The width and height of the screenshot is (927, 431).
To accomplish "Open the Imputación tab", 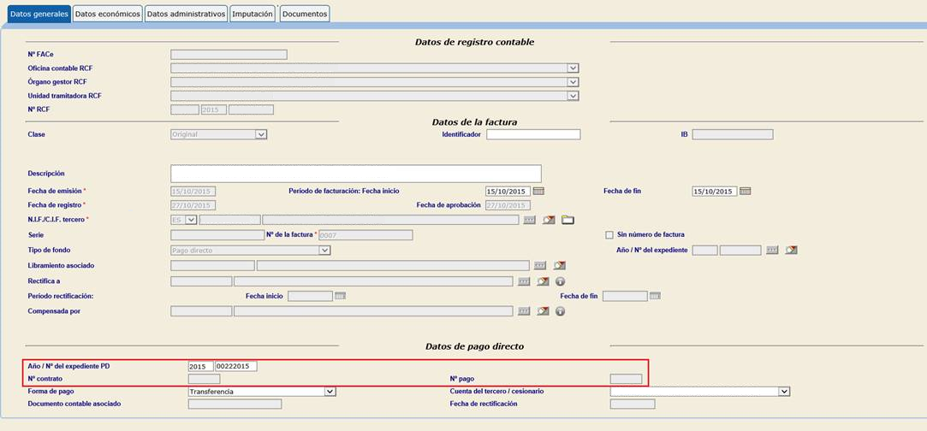I will pos(253,15).
